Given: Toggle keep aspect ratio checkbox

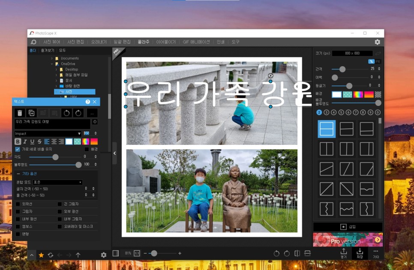Looking at the screenshot, I should click(18, 149).
